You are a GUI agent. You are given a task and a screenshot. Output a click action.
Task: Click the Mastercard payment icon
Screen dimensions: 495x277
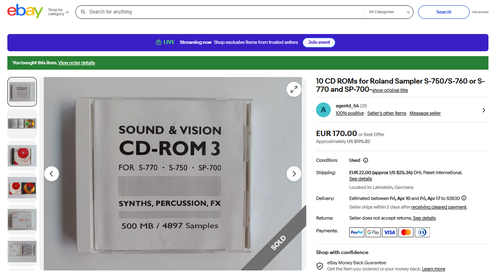pos(406,232)
